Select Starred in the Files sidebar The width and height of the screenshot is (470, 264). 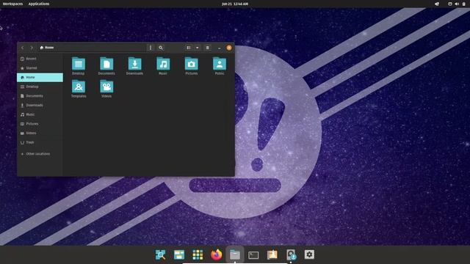[x=40, y=68]
